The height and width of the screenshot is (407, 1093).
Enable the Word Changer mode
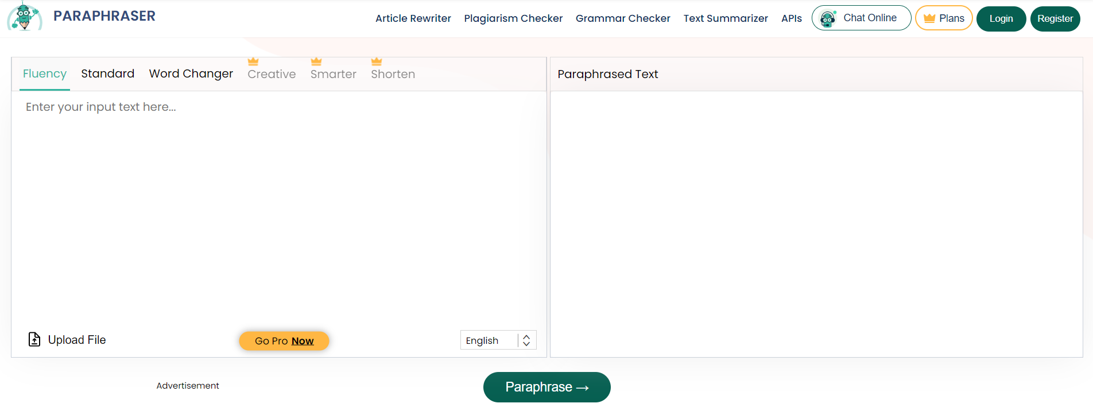pyautogui.click(x=191, y=73)
